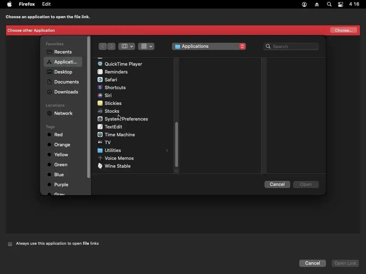This screenshot has width=366, height=274.
Task: Open the Applications location popup menu
Action: coord(209,46)
